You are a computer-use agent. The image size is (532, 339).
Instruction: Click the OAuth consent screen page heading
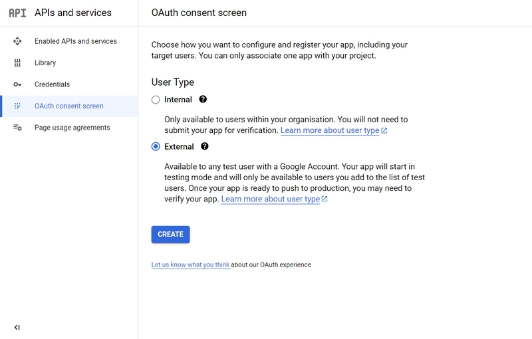tap(199, 13)
